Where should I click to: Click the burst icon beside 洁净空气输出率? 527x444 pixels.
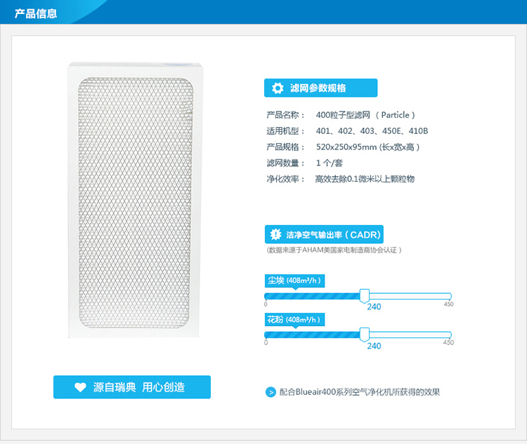click(x=275, y=234)
